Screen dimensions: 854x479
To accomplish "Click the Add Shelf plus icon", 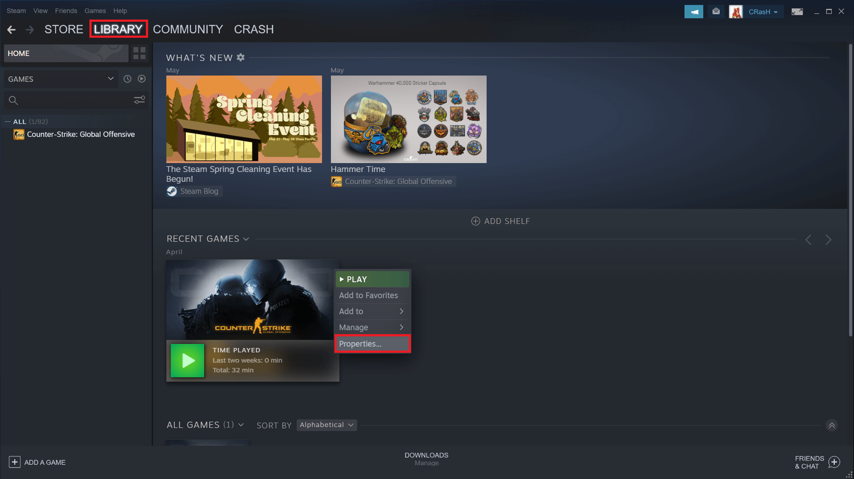I will pyautogui.click(x=475, y=221).
